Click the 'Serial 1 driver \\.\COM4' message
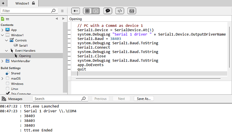 point(50,111)
